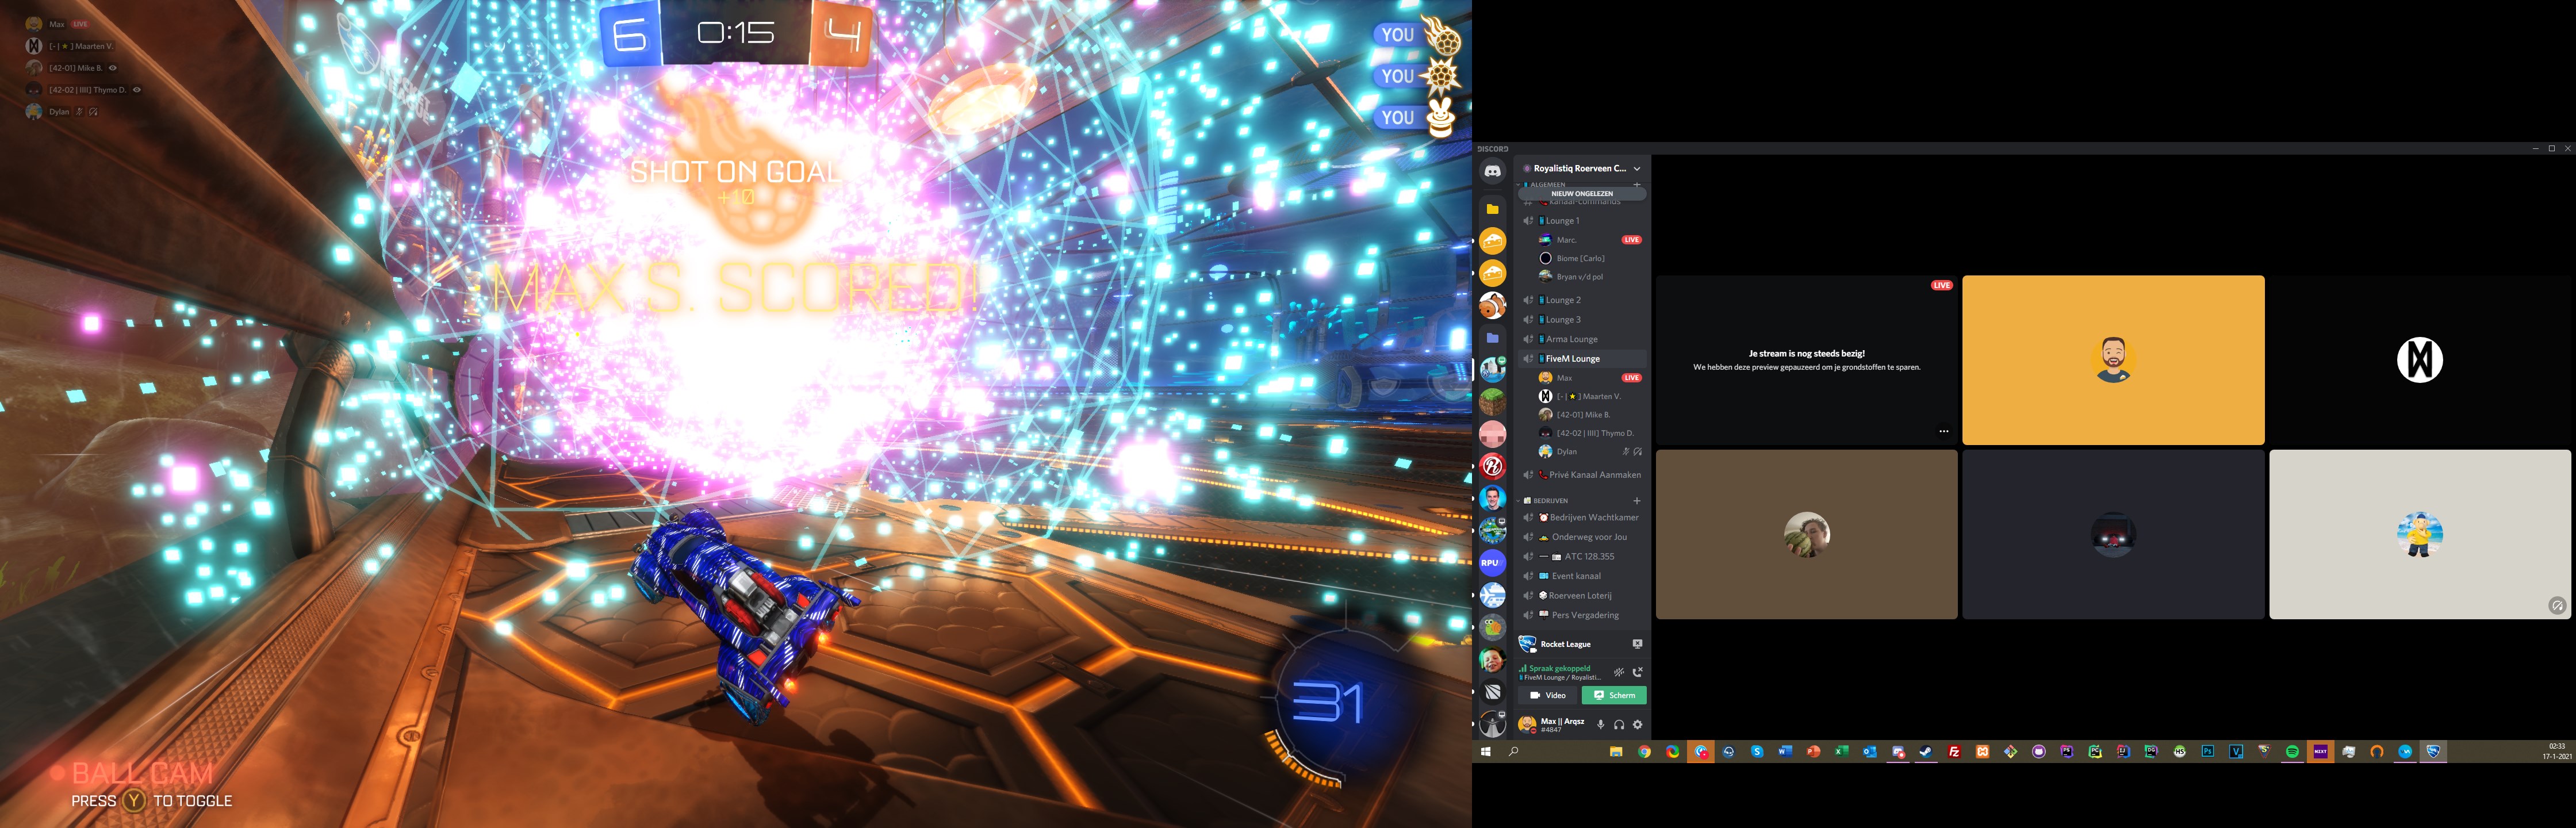Image resolution: width=2576 pixels, height=828 pixels.
Task: Disconnect from voice call icon
Action: point(1637,672)
